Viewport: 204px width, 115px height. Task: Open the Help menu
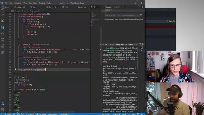(49, 3)
